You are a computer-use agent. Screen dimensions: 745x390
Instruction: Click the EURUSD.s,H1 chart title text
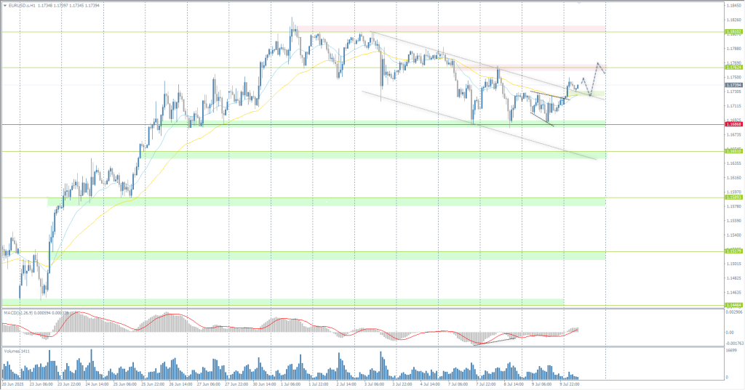point(23,6)
